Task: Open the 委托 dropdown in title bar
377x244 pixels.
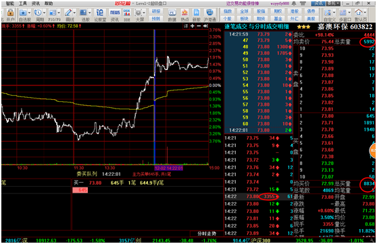Action: click(333, 3)
